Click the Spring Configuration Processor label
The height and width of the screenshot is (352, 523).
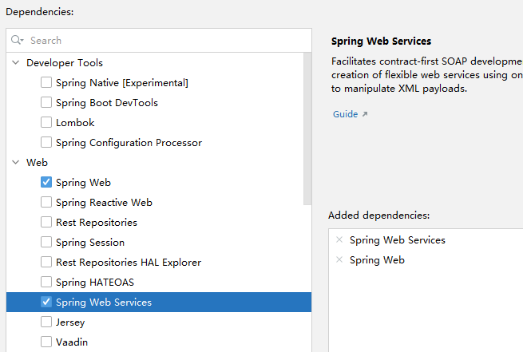click(129, 143)
